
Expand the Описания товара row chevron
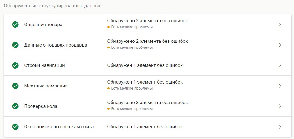tap(280, 25)
